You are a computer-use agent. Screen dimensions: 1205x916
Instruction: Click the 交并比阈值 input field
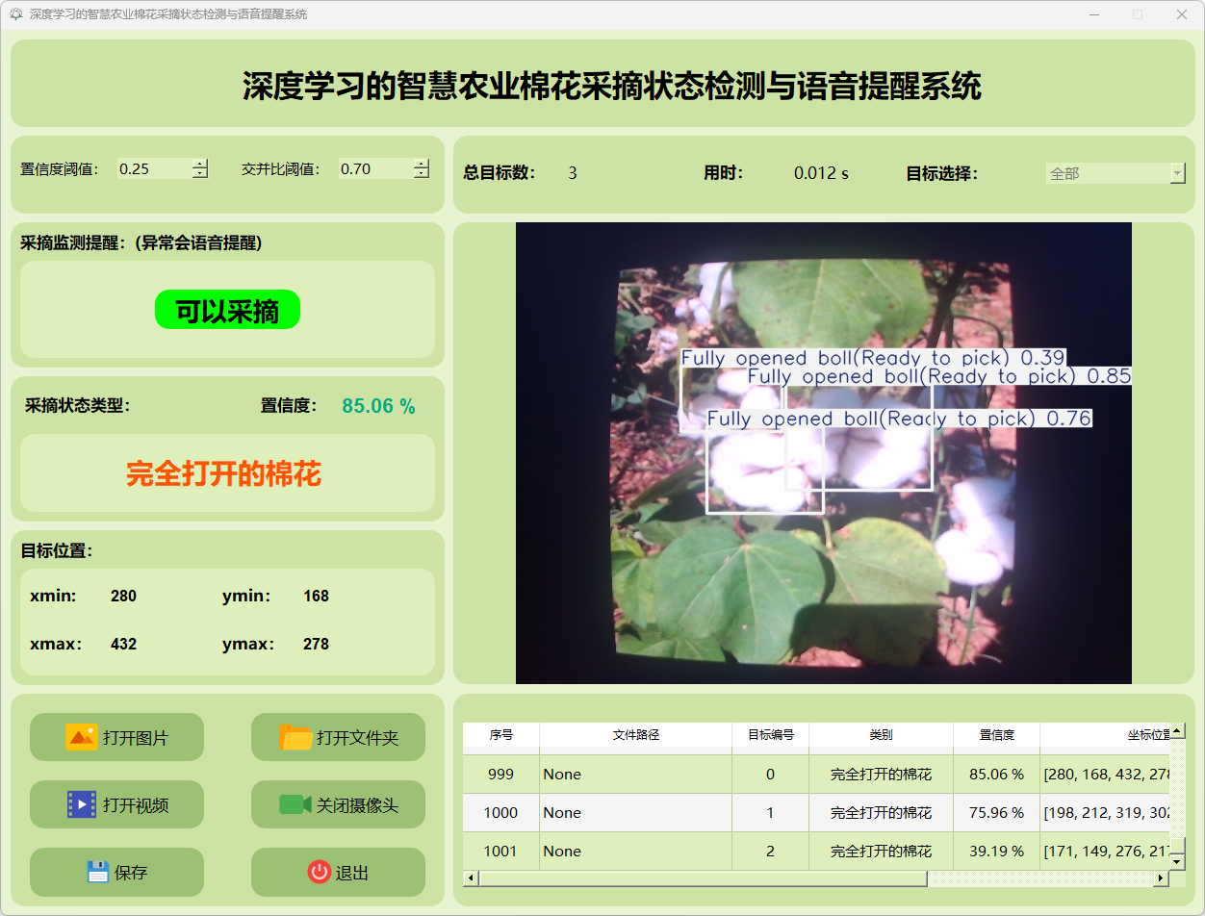374,169
